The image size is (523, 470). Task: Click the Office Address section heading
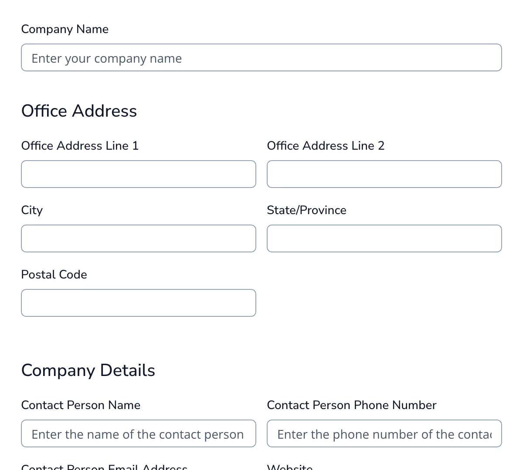(79, 111)
